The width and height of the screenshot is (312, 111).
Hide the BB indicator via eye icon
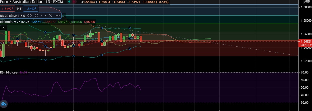coord(30,16)
